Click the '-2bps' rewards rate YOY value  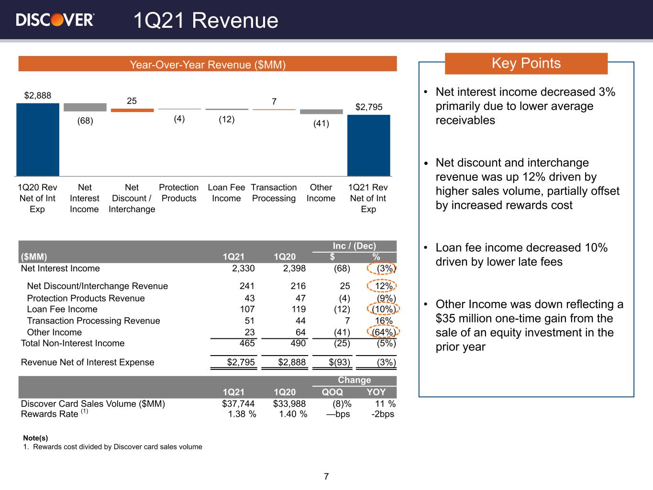coord(383,414)
